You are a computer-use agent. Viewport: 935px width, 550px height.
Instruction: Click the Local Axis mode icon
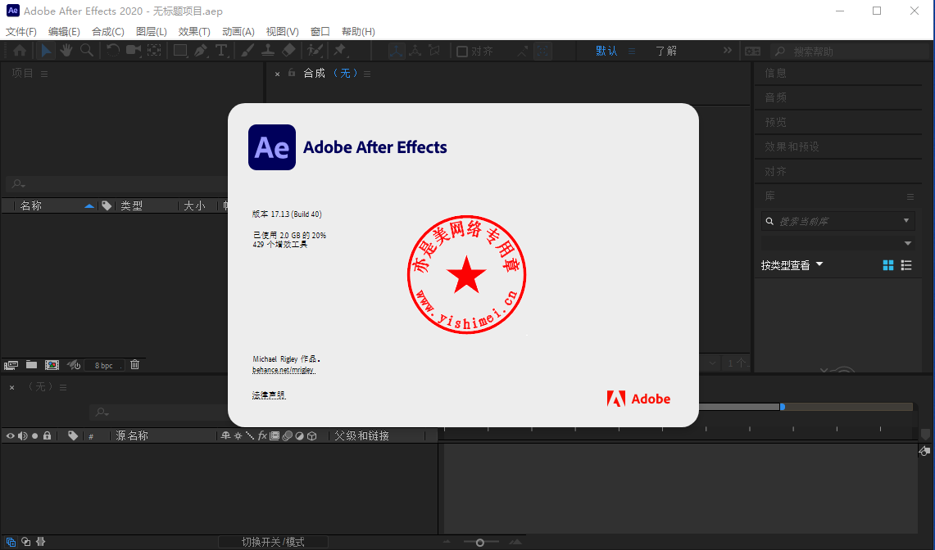tap(397, 51)
